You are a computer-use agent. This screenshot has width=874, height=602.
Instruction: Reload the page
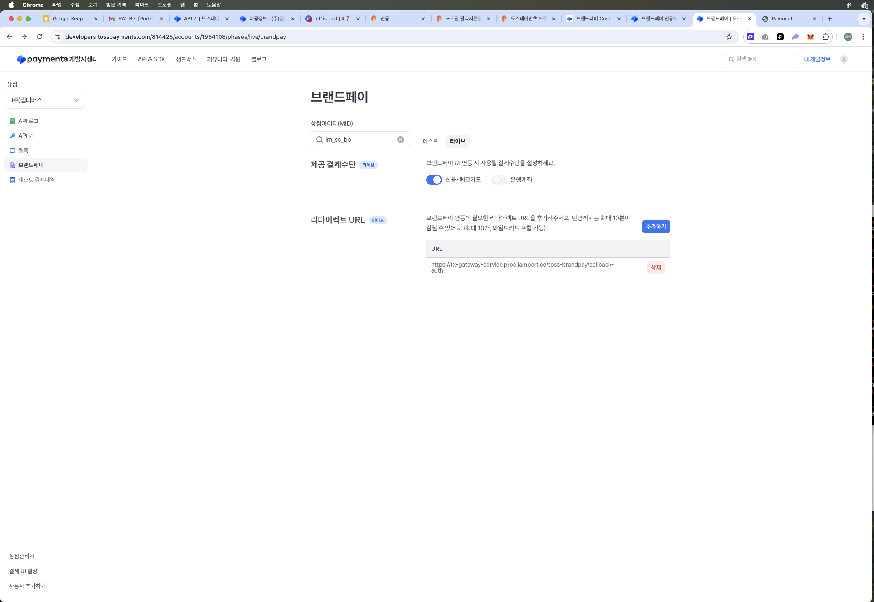[39, 37]
